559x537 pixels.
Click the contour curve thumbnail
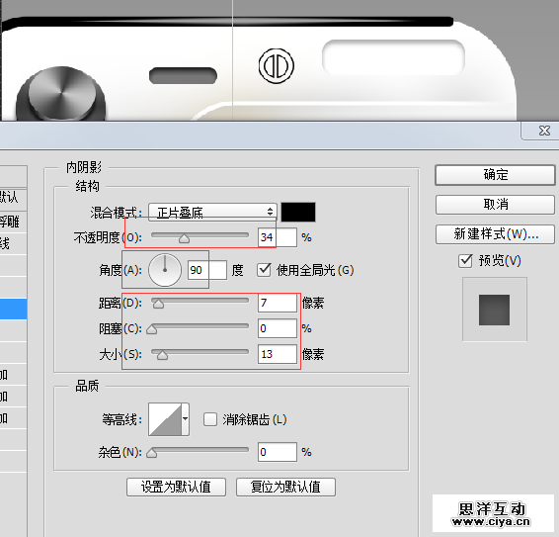click(x=165, y=419)
